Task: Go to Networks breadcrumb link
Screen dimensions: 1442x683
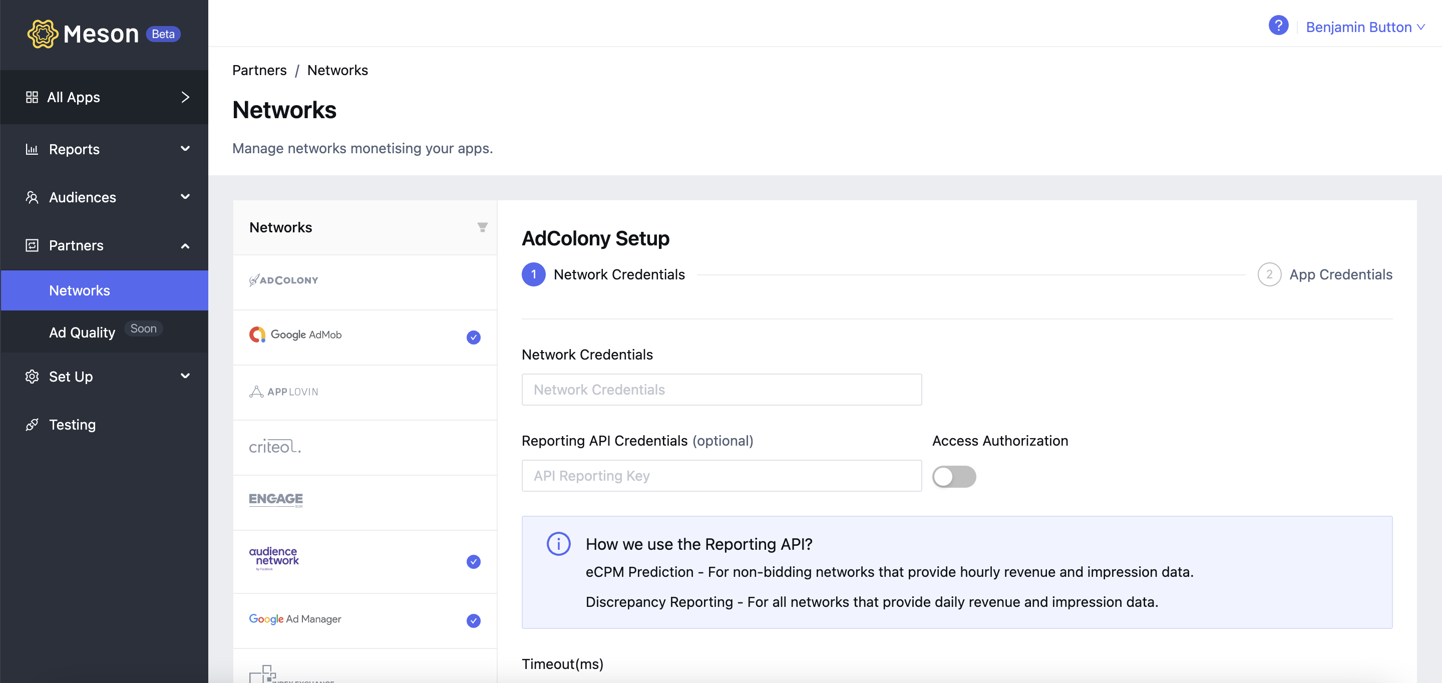Action: point(337,70)
